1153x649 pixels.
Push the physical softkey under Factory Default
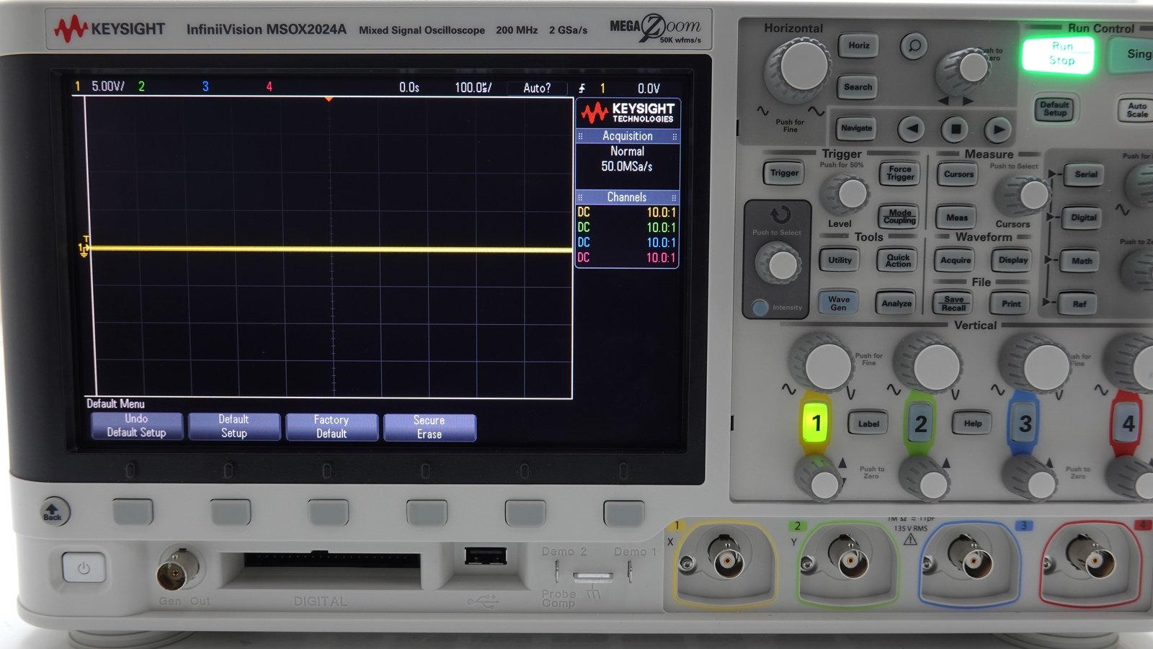click(329, 513)
